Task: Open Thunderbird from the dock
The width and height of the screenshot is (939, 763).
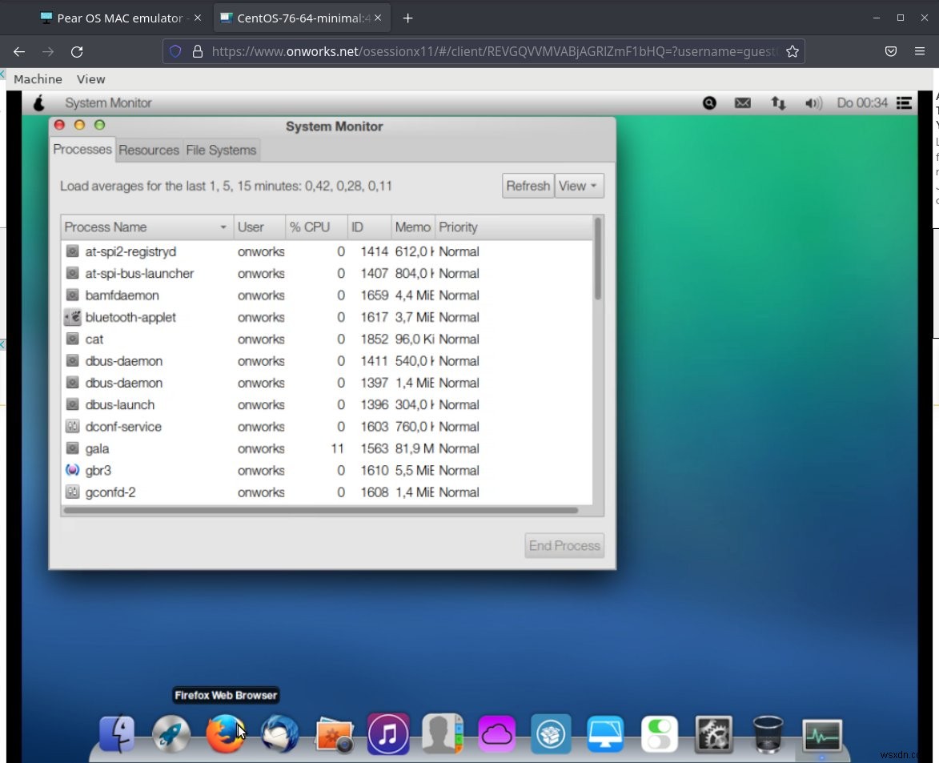Action: coord(279,733)
